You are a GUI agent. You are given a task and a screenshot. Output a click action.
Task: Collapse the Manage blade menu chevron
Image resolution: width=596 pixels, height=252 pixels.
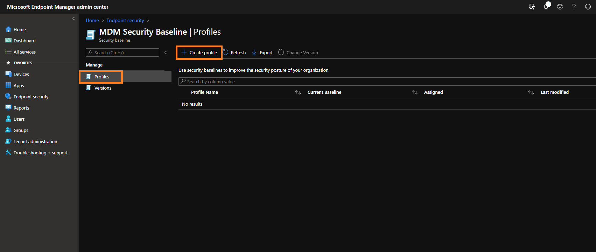166,52
